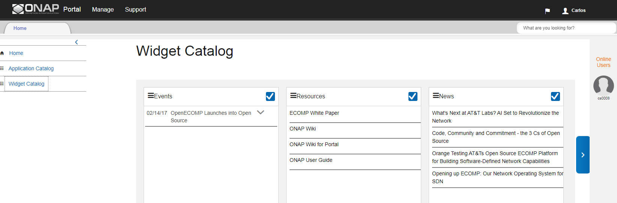Open the Resources widget hamburger menu
The height and width of the screenshot is (203, 617).
pos(293,96)
